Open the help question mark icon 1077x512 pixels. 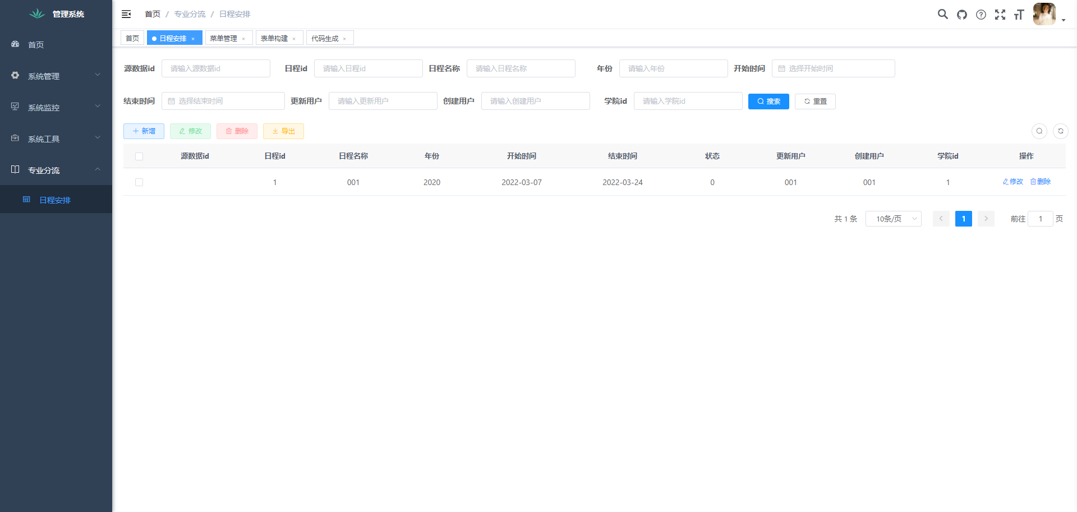[x=981, y=15]
